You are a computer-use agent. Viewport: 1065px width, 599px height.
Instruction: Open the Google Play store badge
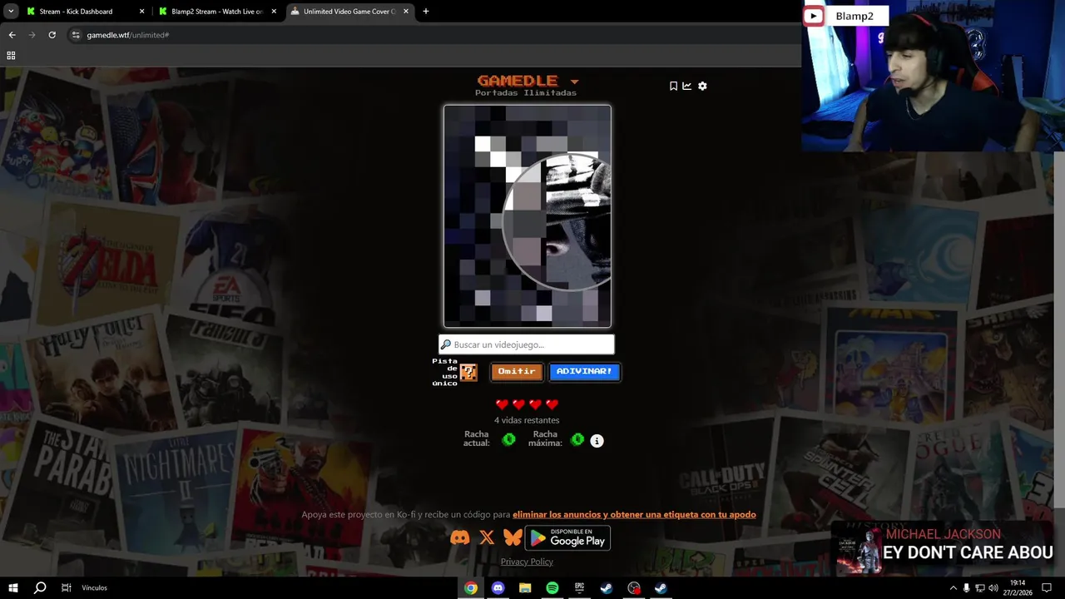(567, 538)
